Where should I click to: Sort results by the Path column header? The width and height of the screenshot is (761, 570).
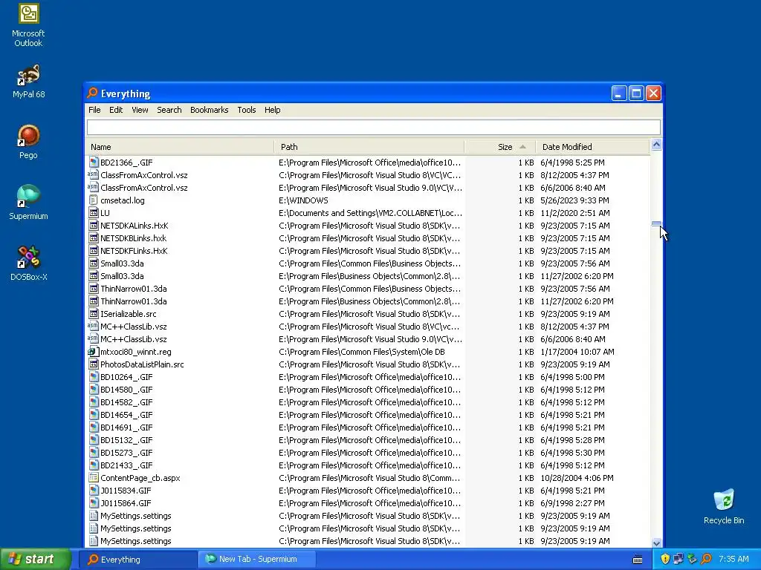369,147
